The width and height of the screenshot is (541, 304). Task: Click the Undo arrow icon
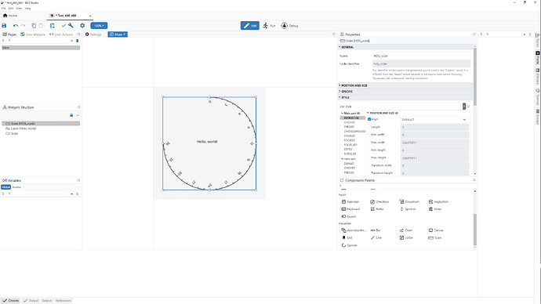pos(16,26)
